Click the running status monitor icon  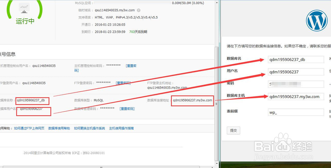24,9
